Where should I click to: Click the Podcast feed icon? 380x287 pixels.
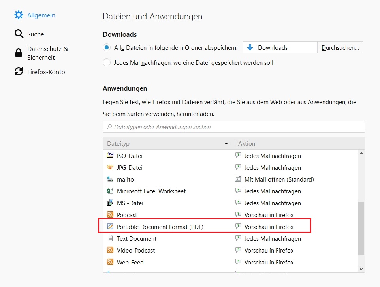(110, 215)
